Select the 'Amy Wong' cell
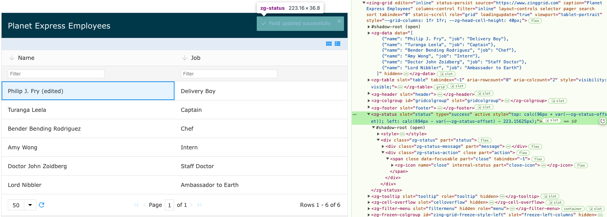This screenshot has width=607, height=217. click(88, 147)
